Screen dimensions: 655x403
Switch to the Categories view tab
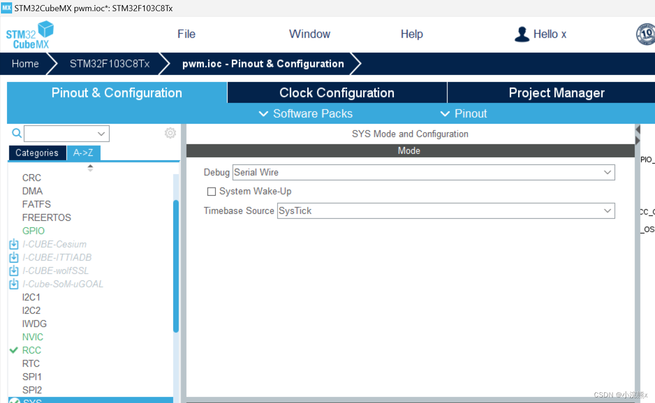37,153
